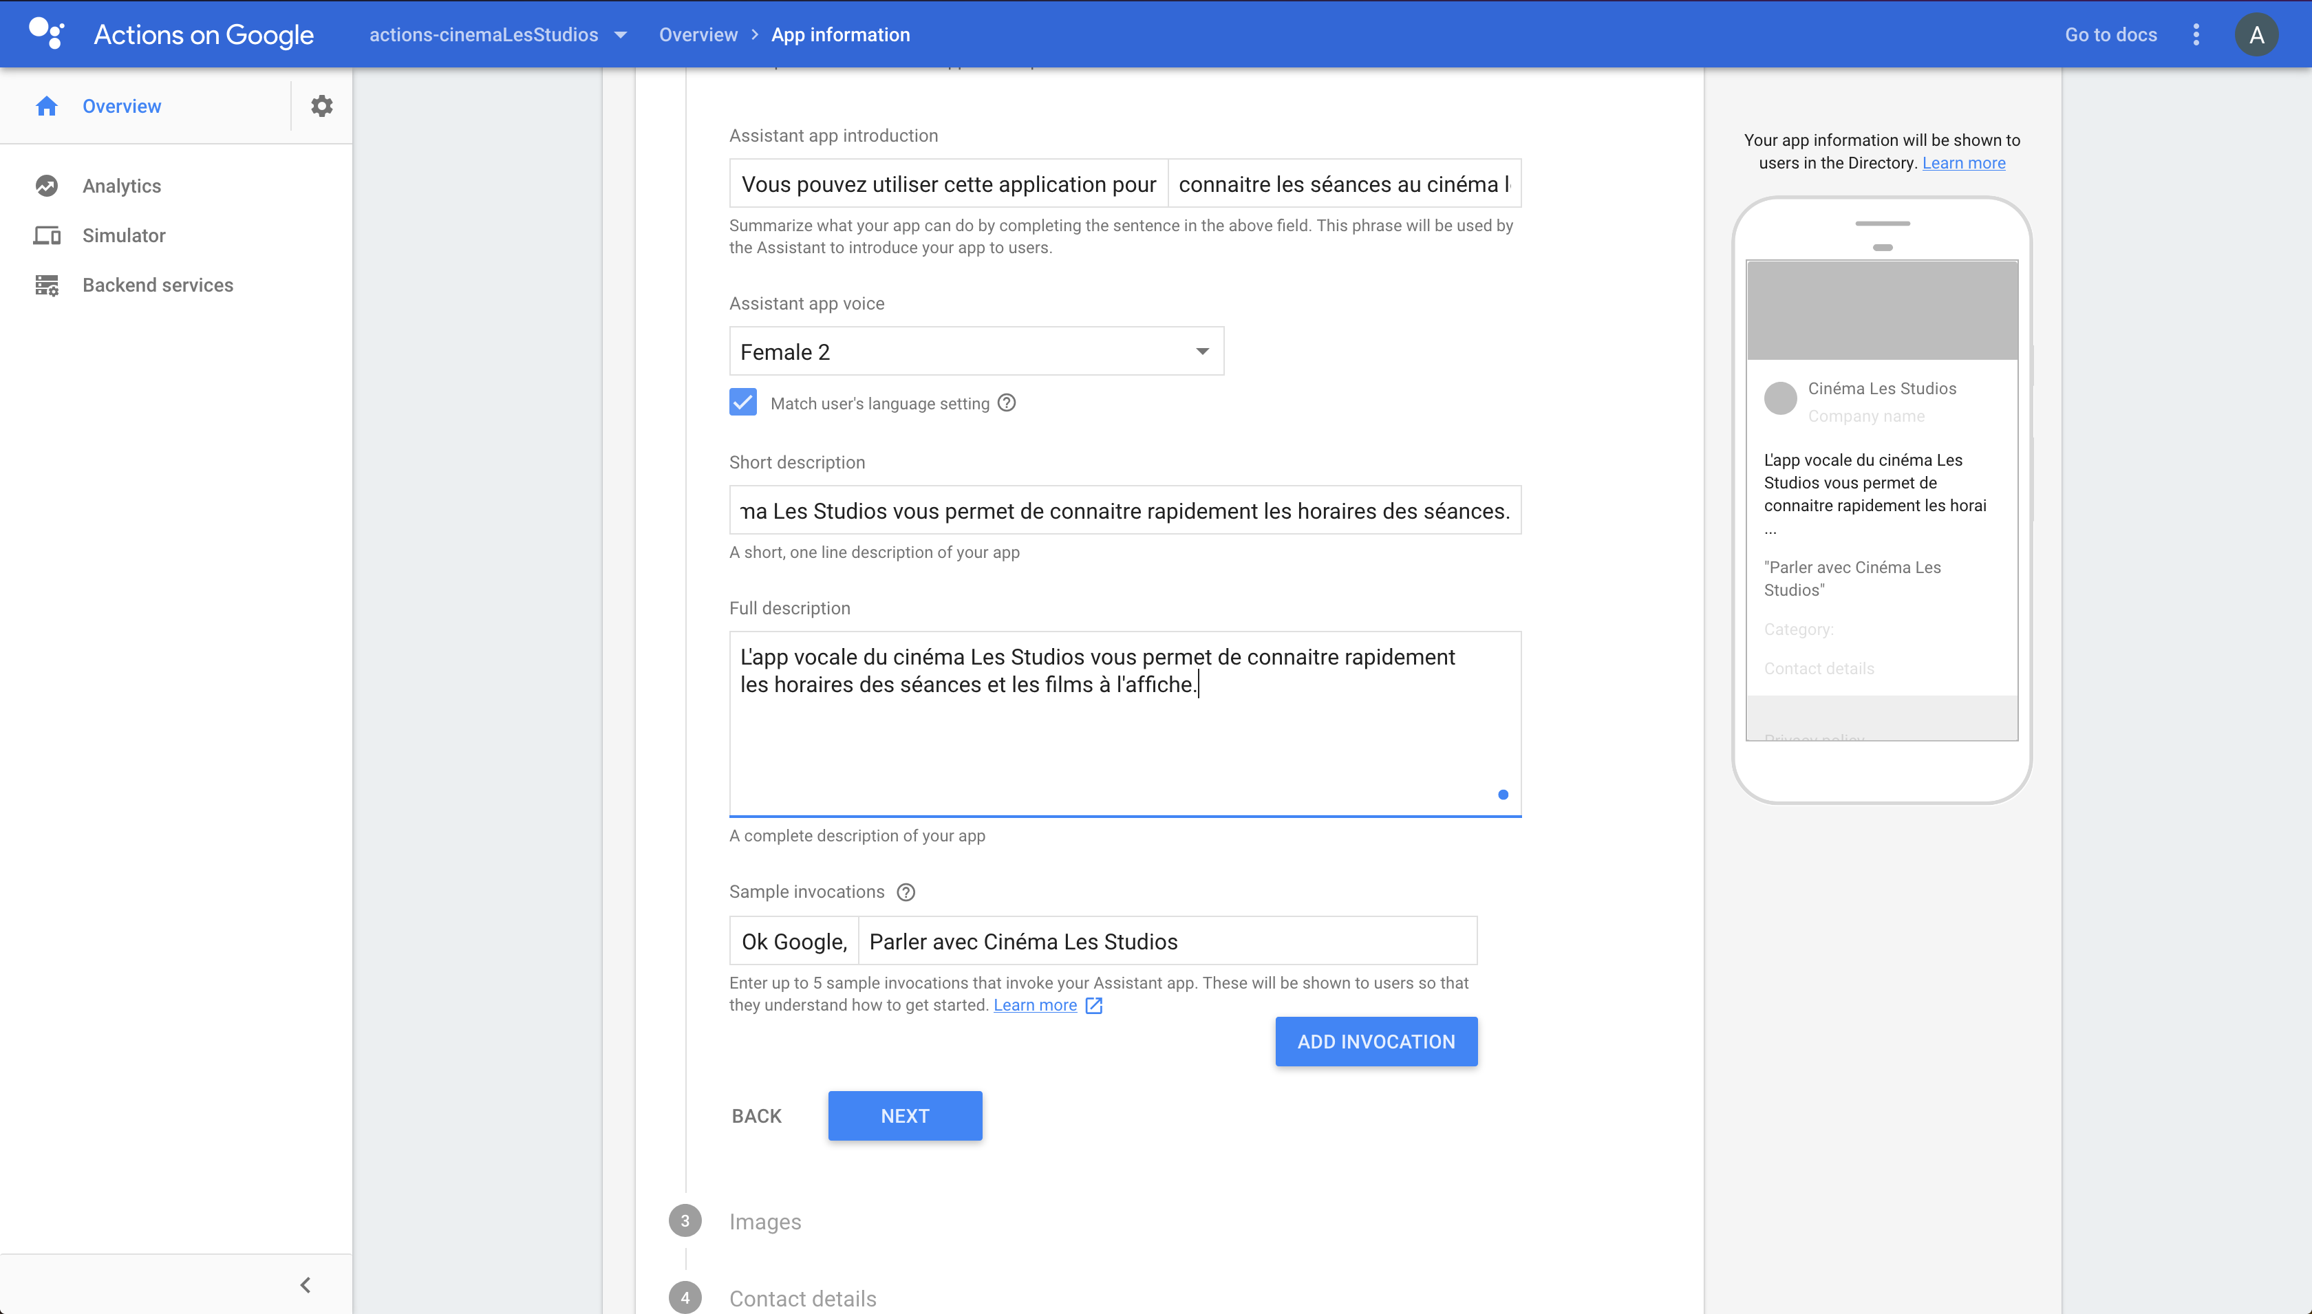The width and height of the screenshot is (2312, 1314).
Task: Open Backend services in the sidebar
Action: pyautogui.click(x=158, y=286)
